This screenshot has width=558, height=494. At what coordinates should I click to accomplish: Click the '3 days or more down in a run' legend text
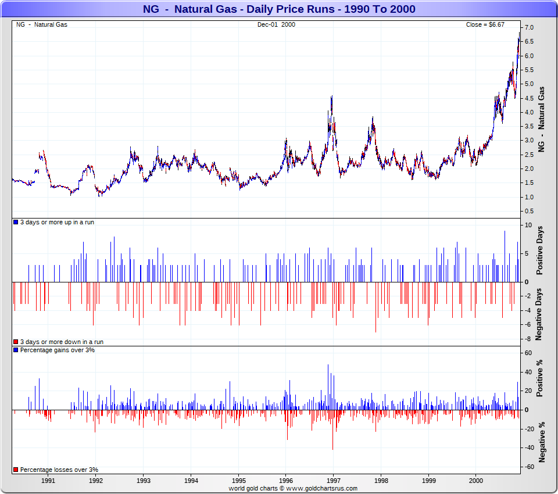pyautogui.click(x=62, y=342)
